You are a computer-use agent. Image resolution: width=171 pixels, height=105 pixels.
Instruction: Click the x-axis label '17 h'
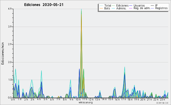(123, 99)
